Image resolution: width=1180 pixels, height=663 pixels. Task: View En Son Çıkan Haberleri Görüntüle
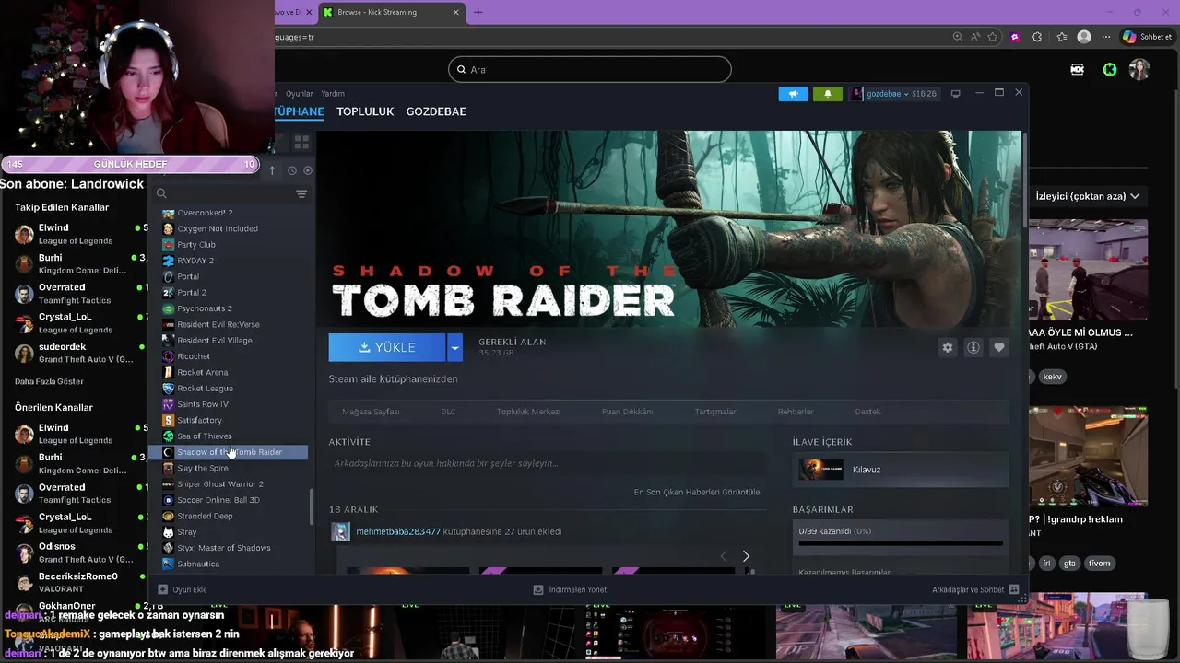pos(697,492)
